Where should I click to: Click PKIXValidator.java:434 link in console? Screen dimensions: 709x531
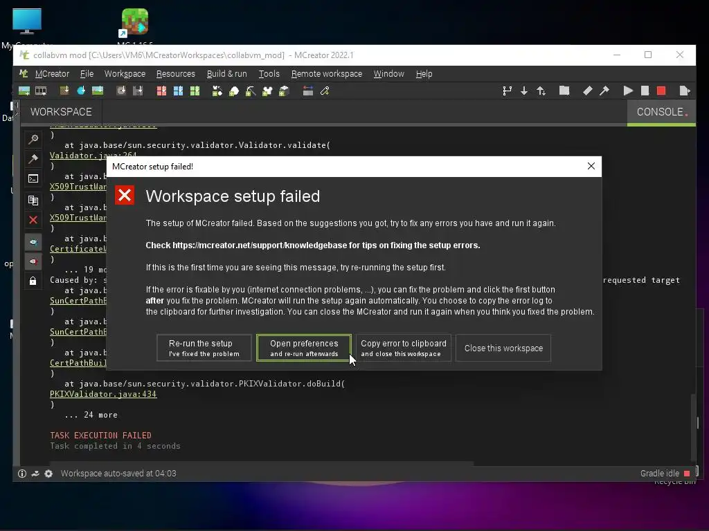tap(103, 394)
